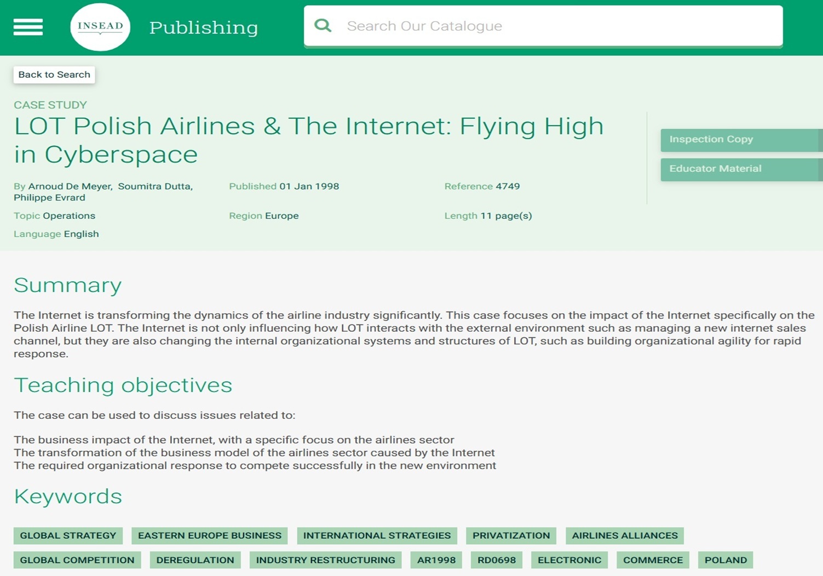This screenshot has height=576, width=823.
Task: Click the search magnifier icon
Action: coord(323,26)
